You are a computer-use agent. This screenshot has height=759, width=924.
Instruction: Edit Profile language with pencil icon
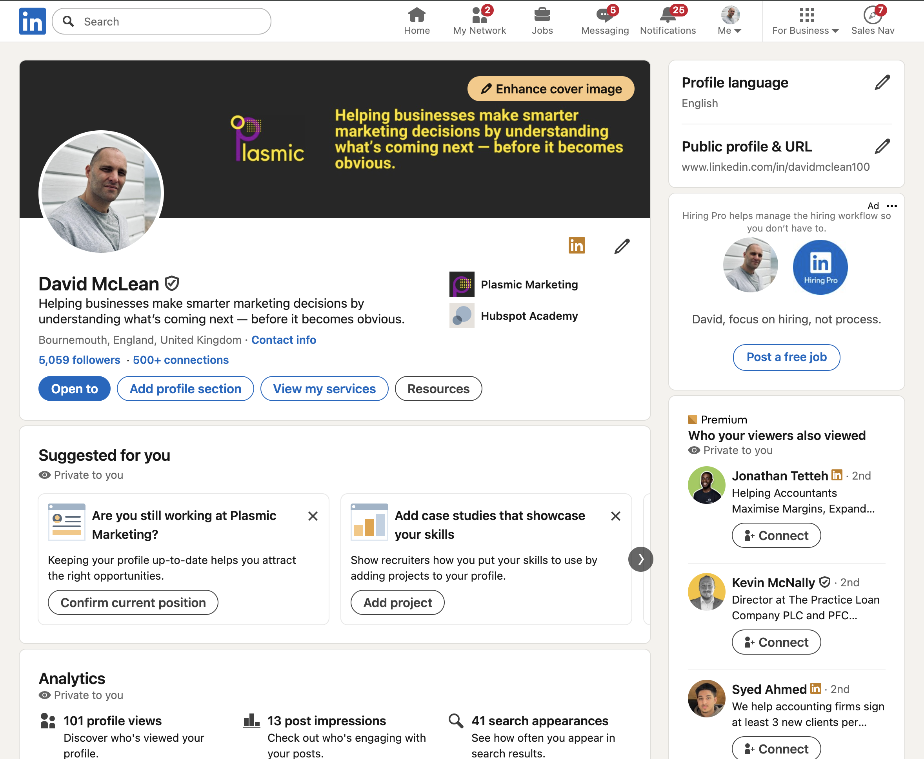pos(882,83)
